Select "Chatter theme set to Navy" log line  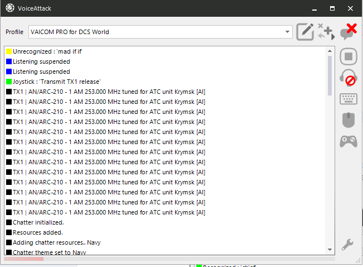click(49, 252)
